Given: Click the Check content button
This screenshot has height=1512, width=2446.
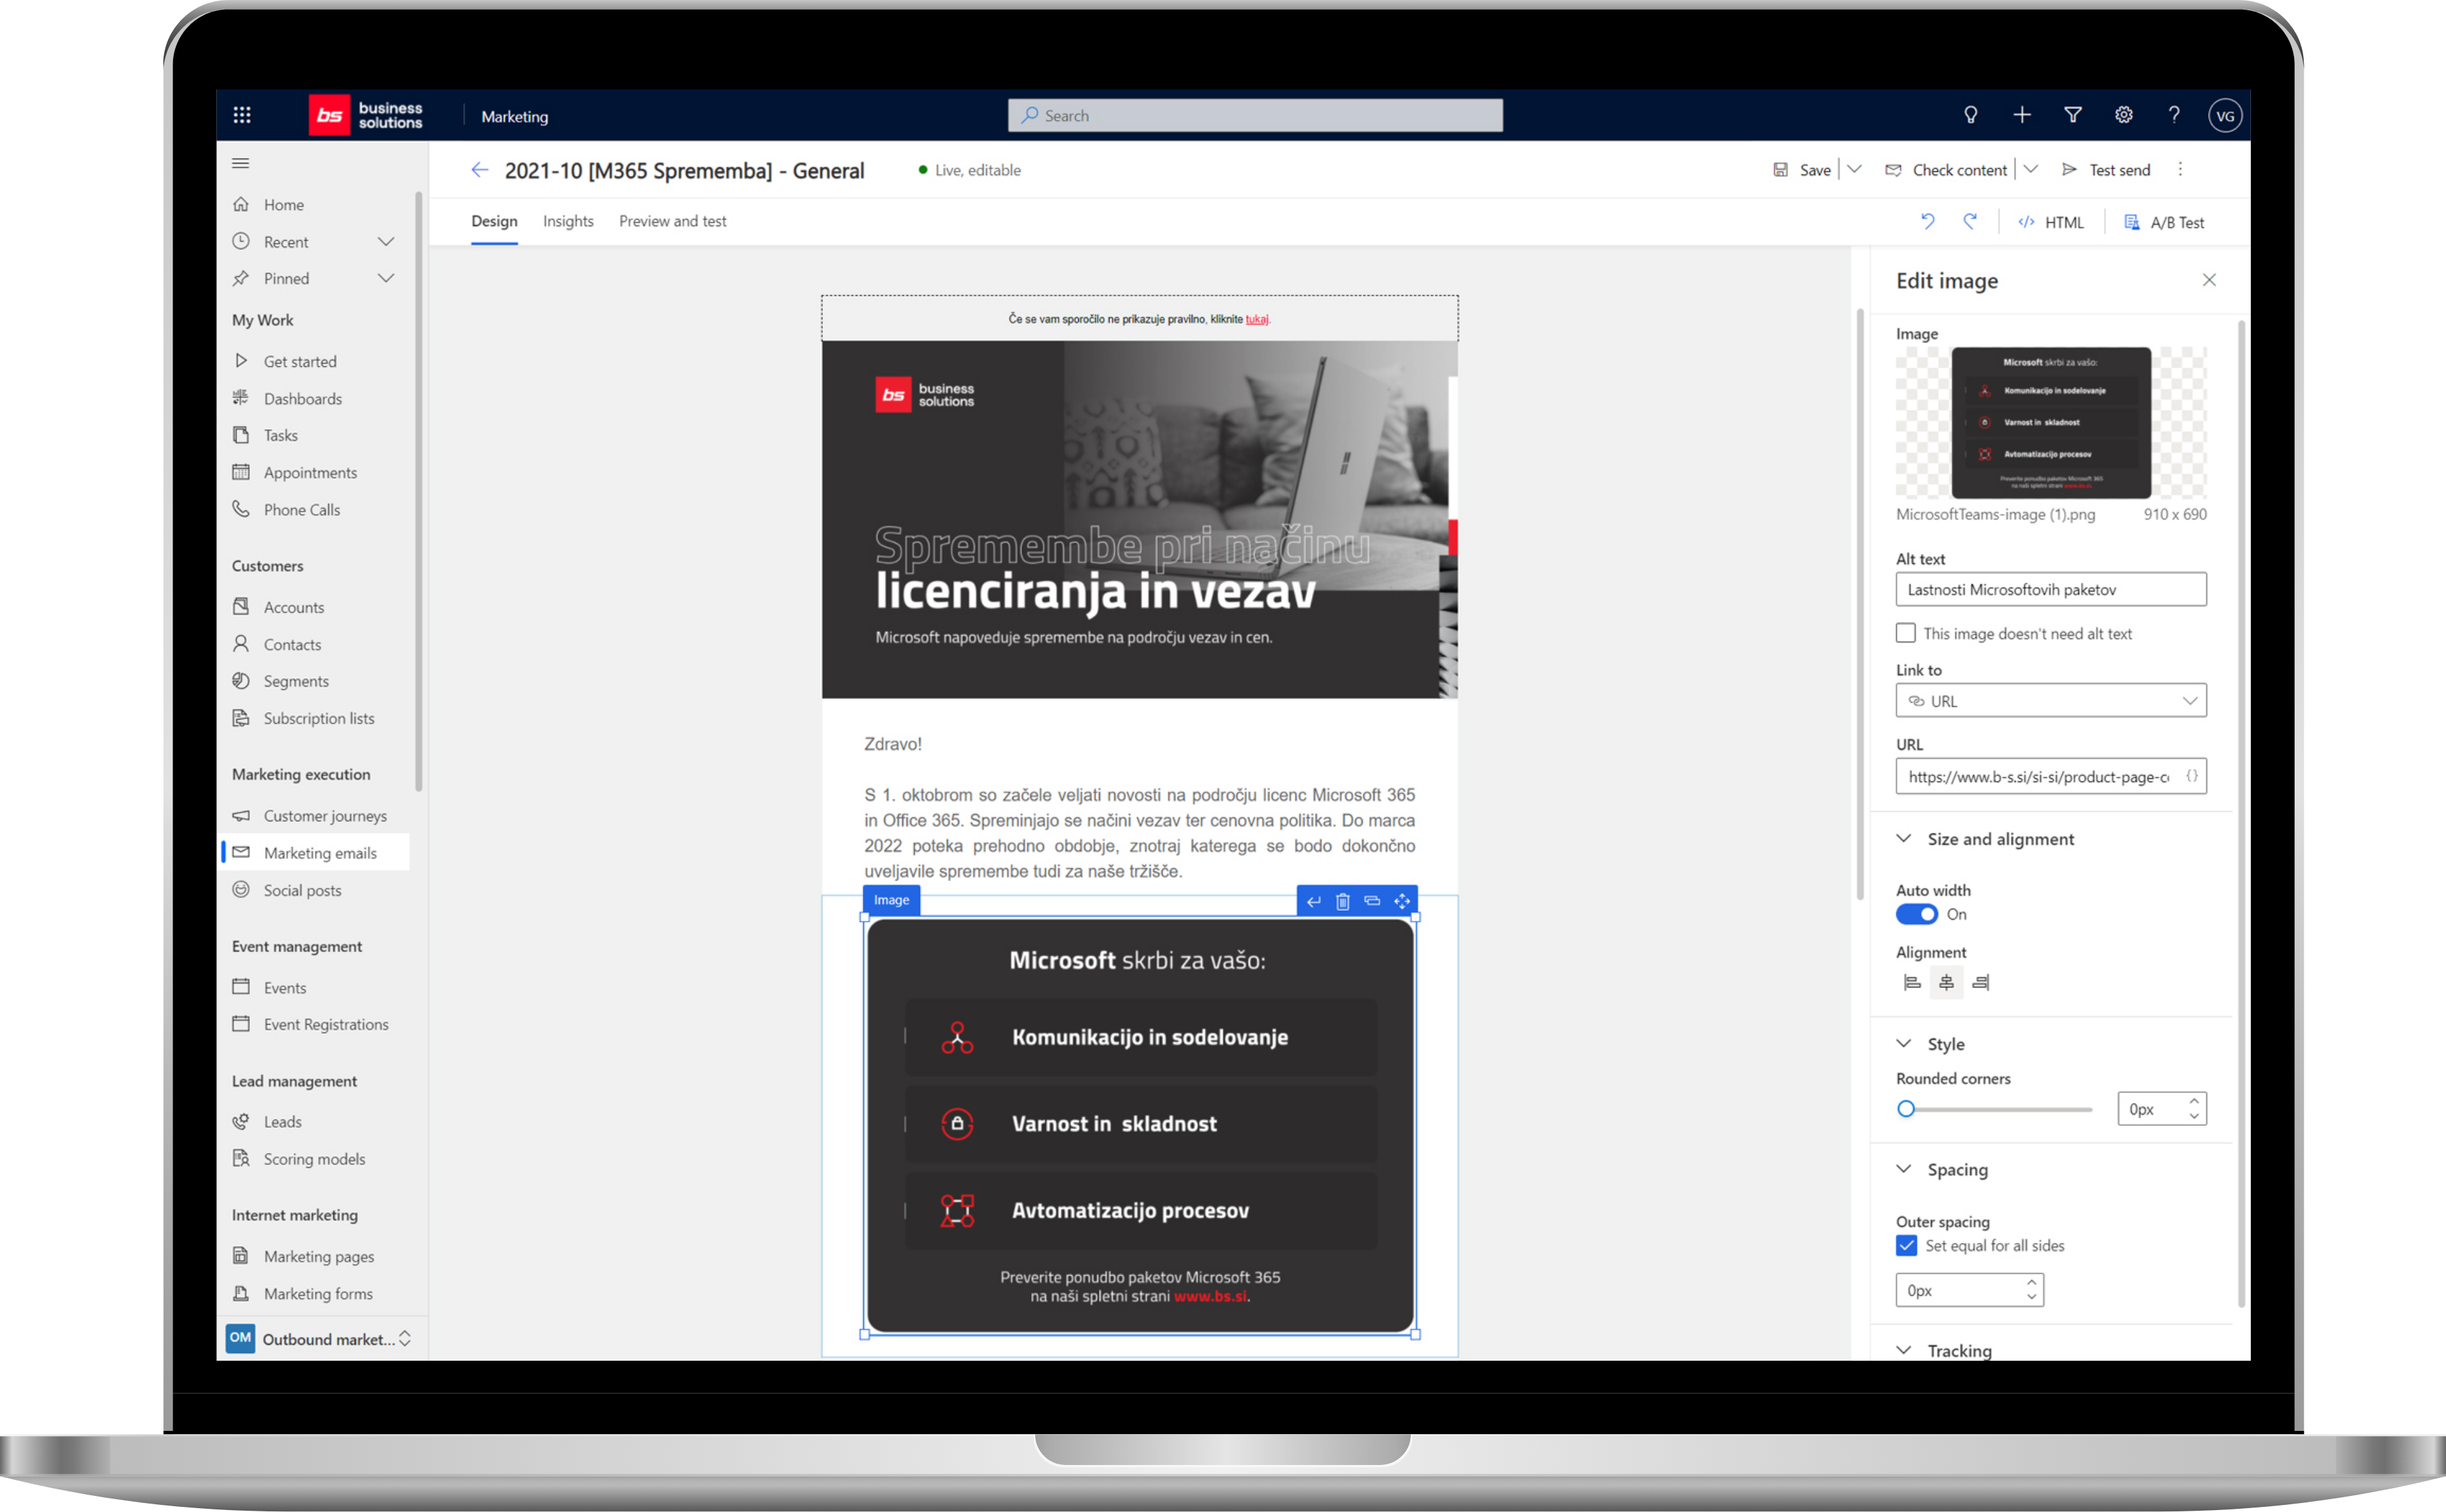Looking at the screenshot, I should pyautogui.click(x=1946, y=169).
